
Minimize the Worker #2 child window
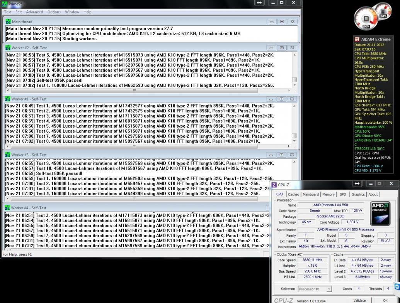click(x=271, y=48)
